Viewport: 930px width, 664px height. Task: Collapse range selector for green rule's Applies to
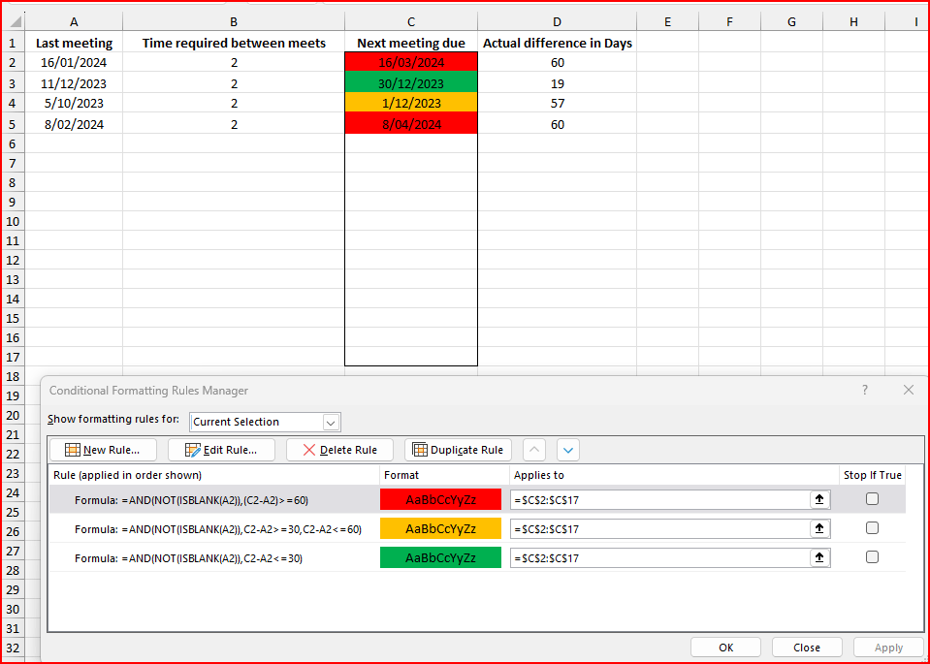[819, 557]
